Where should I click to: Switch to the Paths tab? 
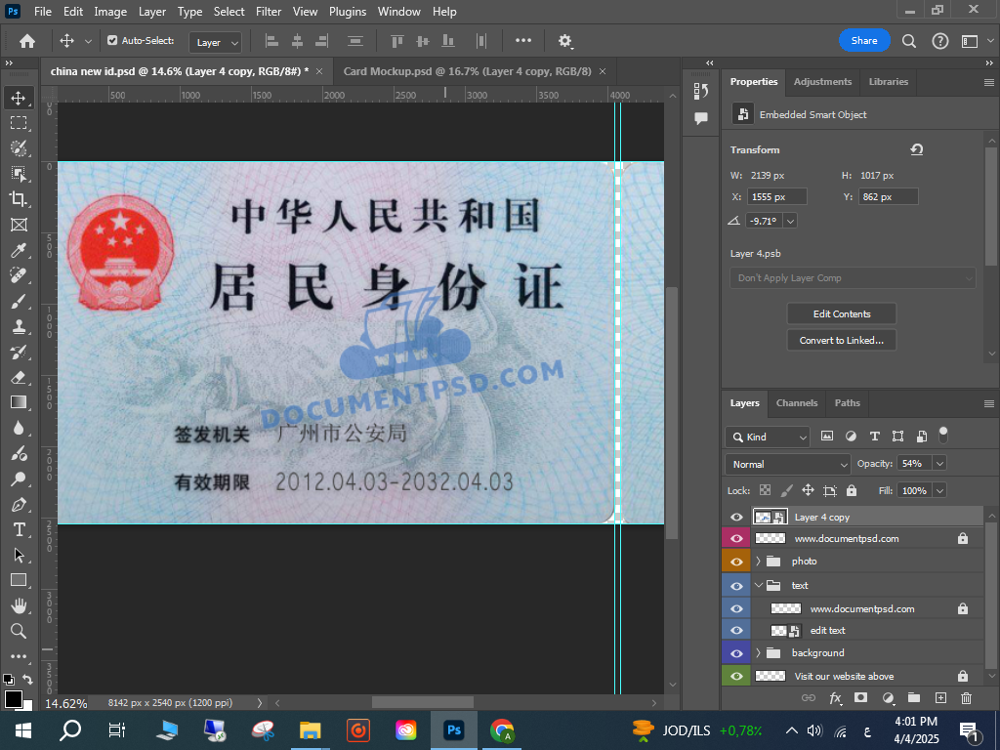coord(847,403)
